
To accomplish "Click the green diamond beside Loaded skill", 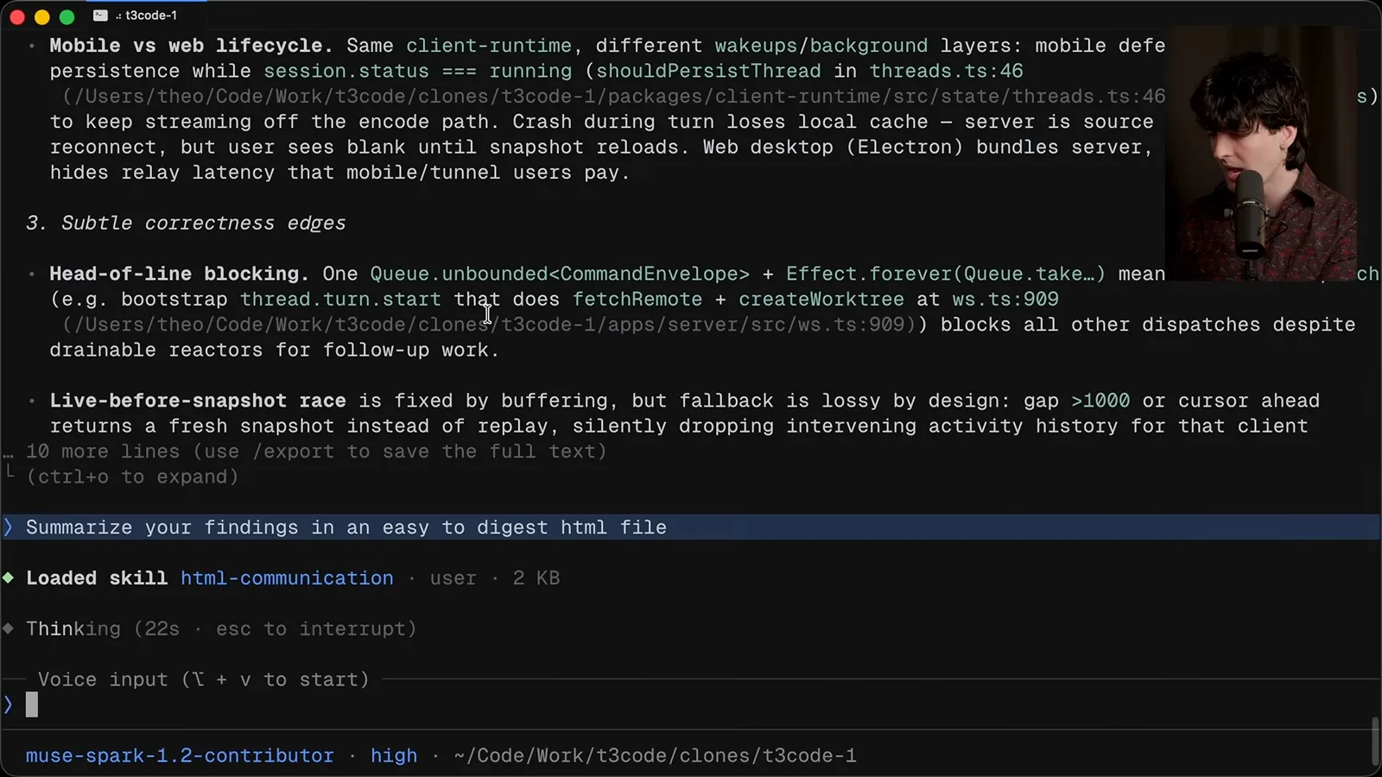I will [9, 578].
